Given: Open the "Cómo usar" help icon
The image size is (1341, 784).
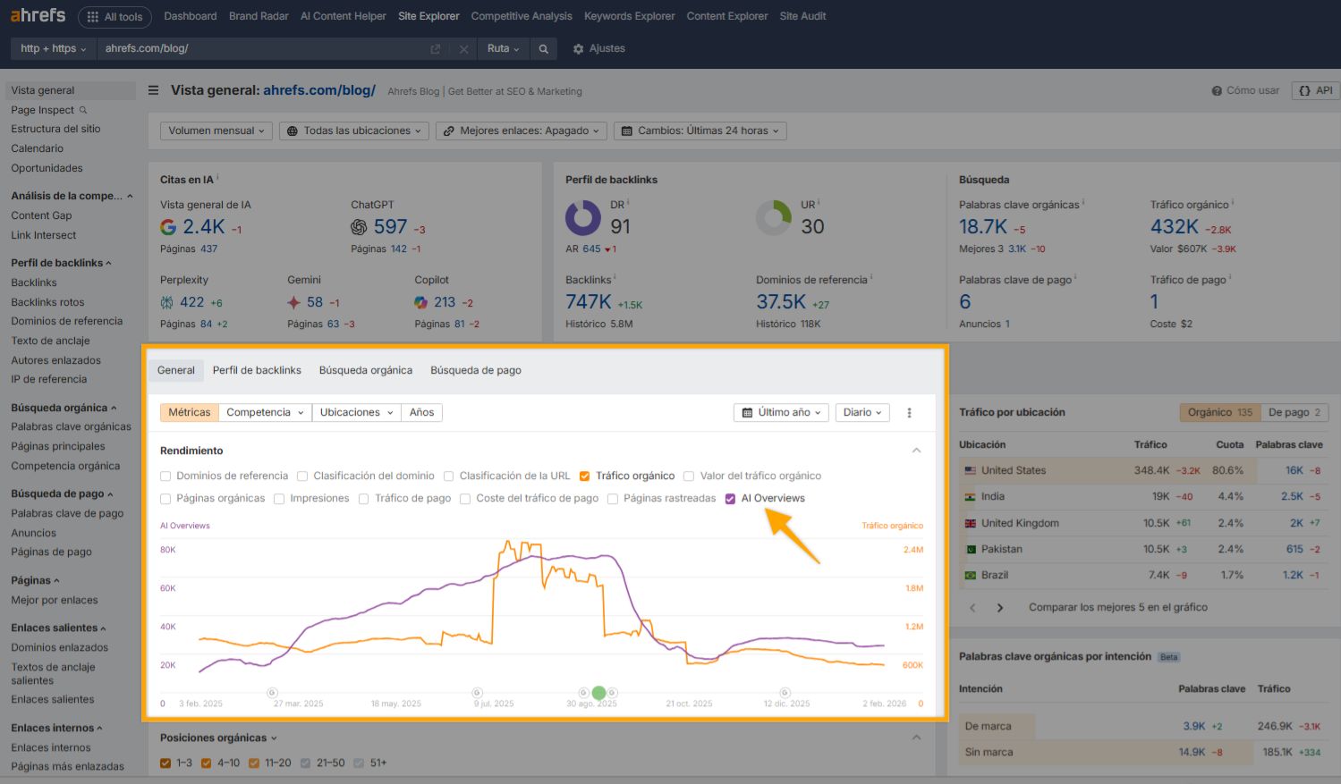Looking at the screenshot, I should click(x=1217, y=89).
